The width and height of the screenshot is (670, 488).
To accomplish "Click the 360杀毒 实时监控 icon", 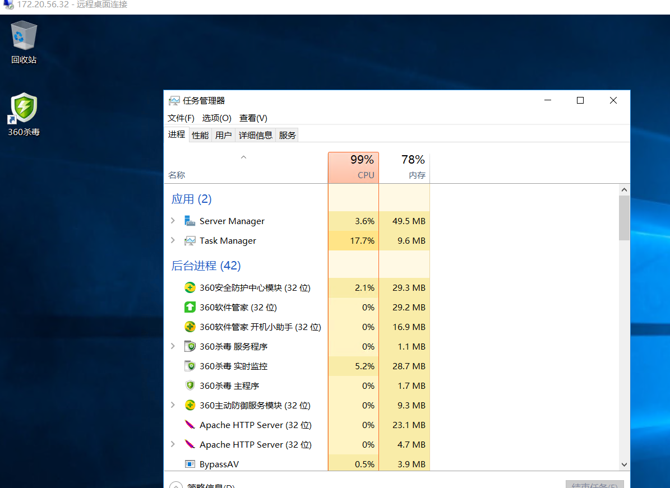I will 190,366.
